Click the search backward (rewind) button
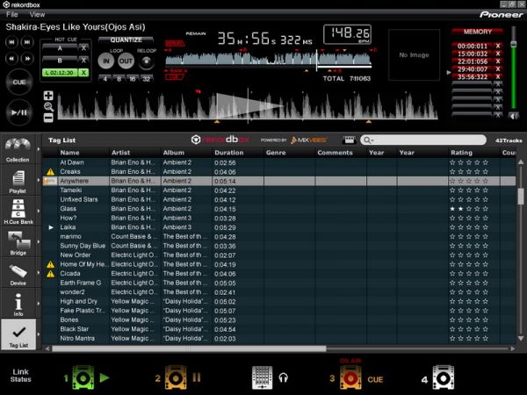The height and width of the screenshot is (395, 527). point(11,59)
